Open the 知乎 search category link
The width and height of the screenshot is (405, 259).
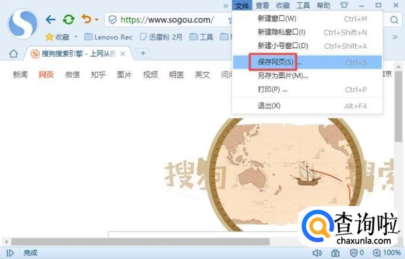point(98,74)
